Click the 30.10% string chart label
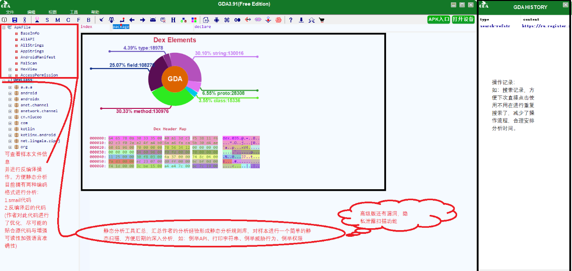 pyautogui.click(x=219, y=53)
